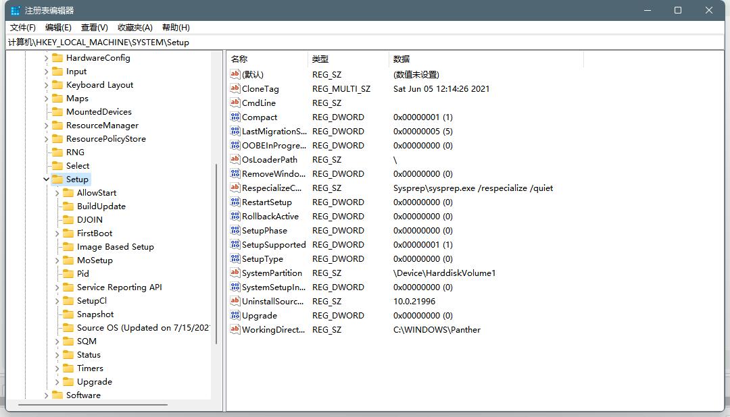Click the Keyboard Layout folder icon
730x417 pixels.
pyautogui.click(x=57, y=84)
